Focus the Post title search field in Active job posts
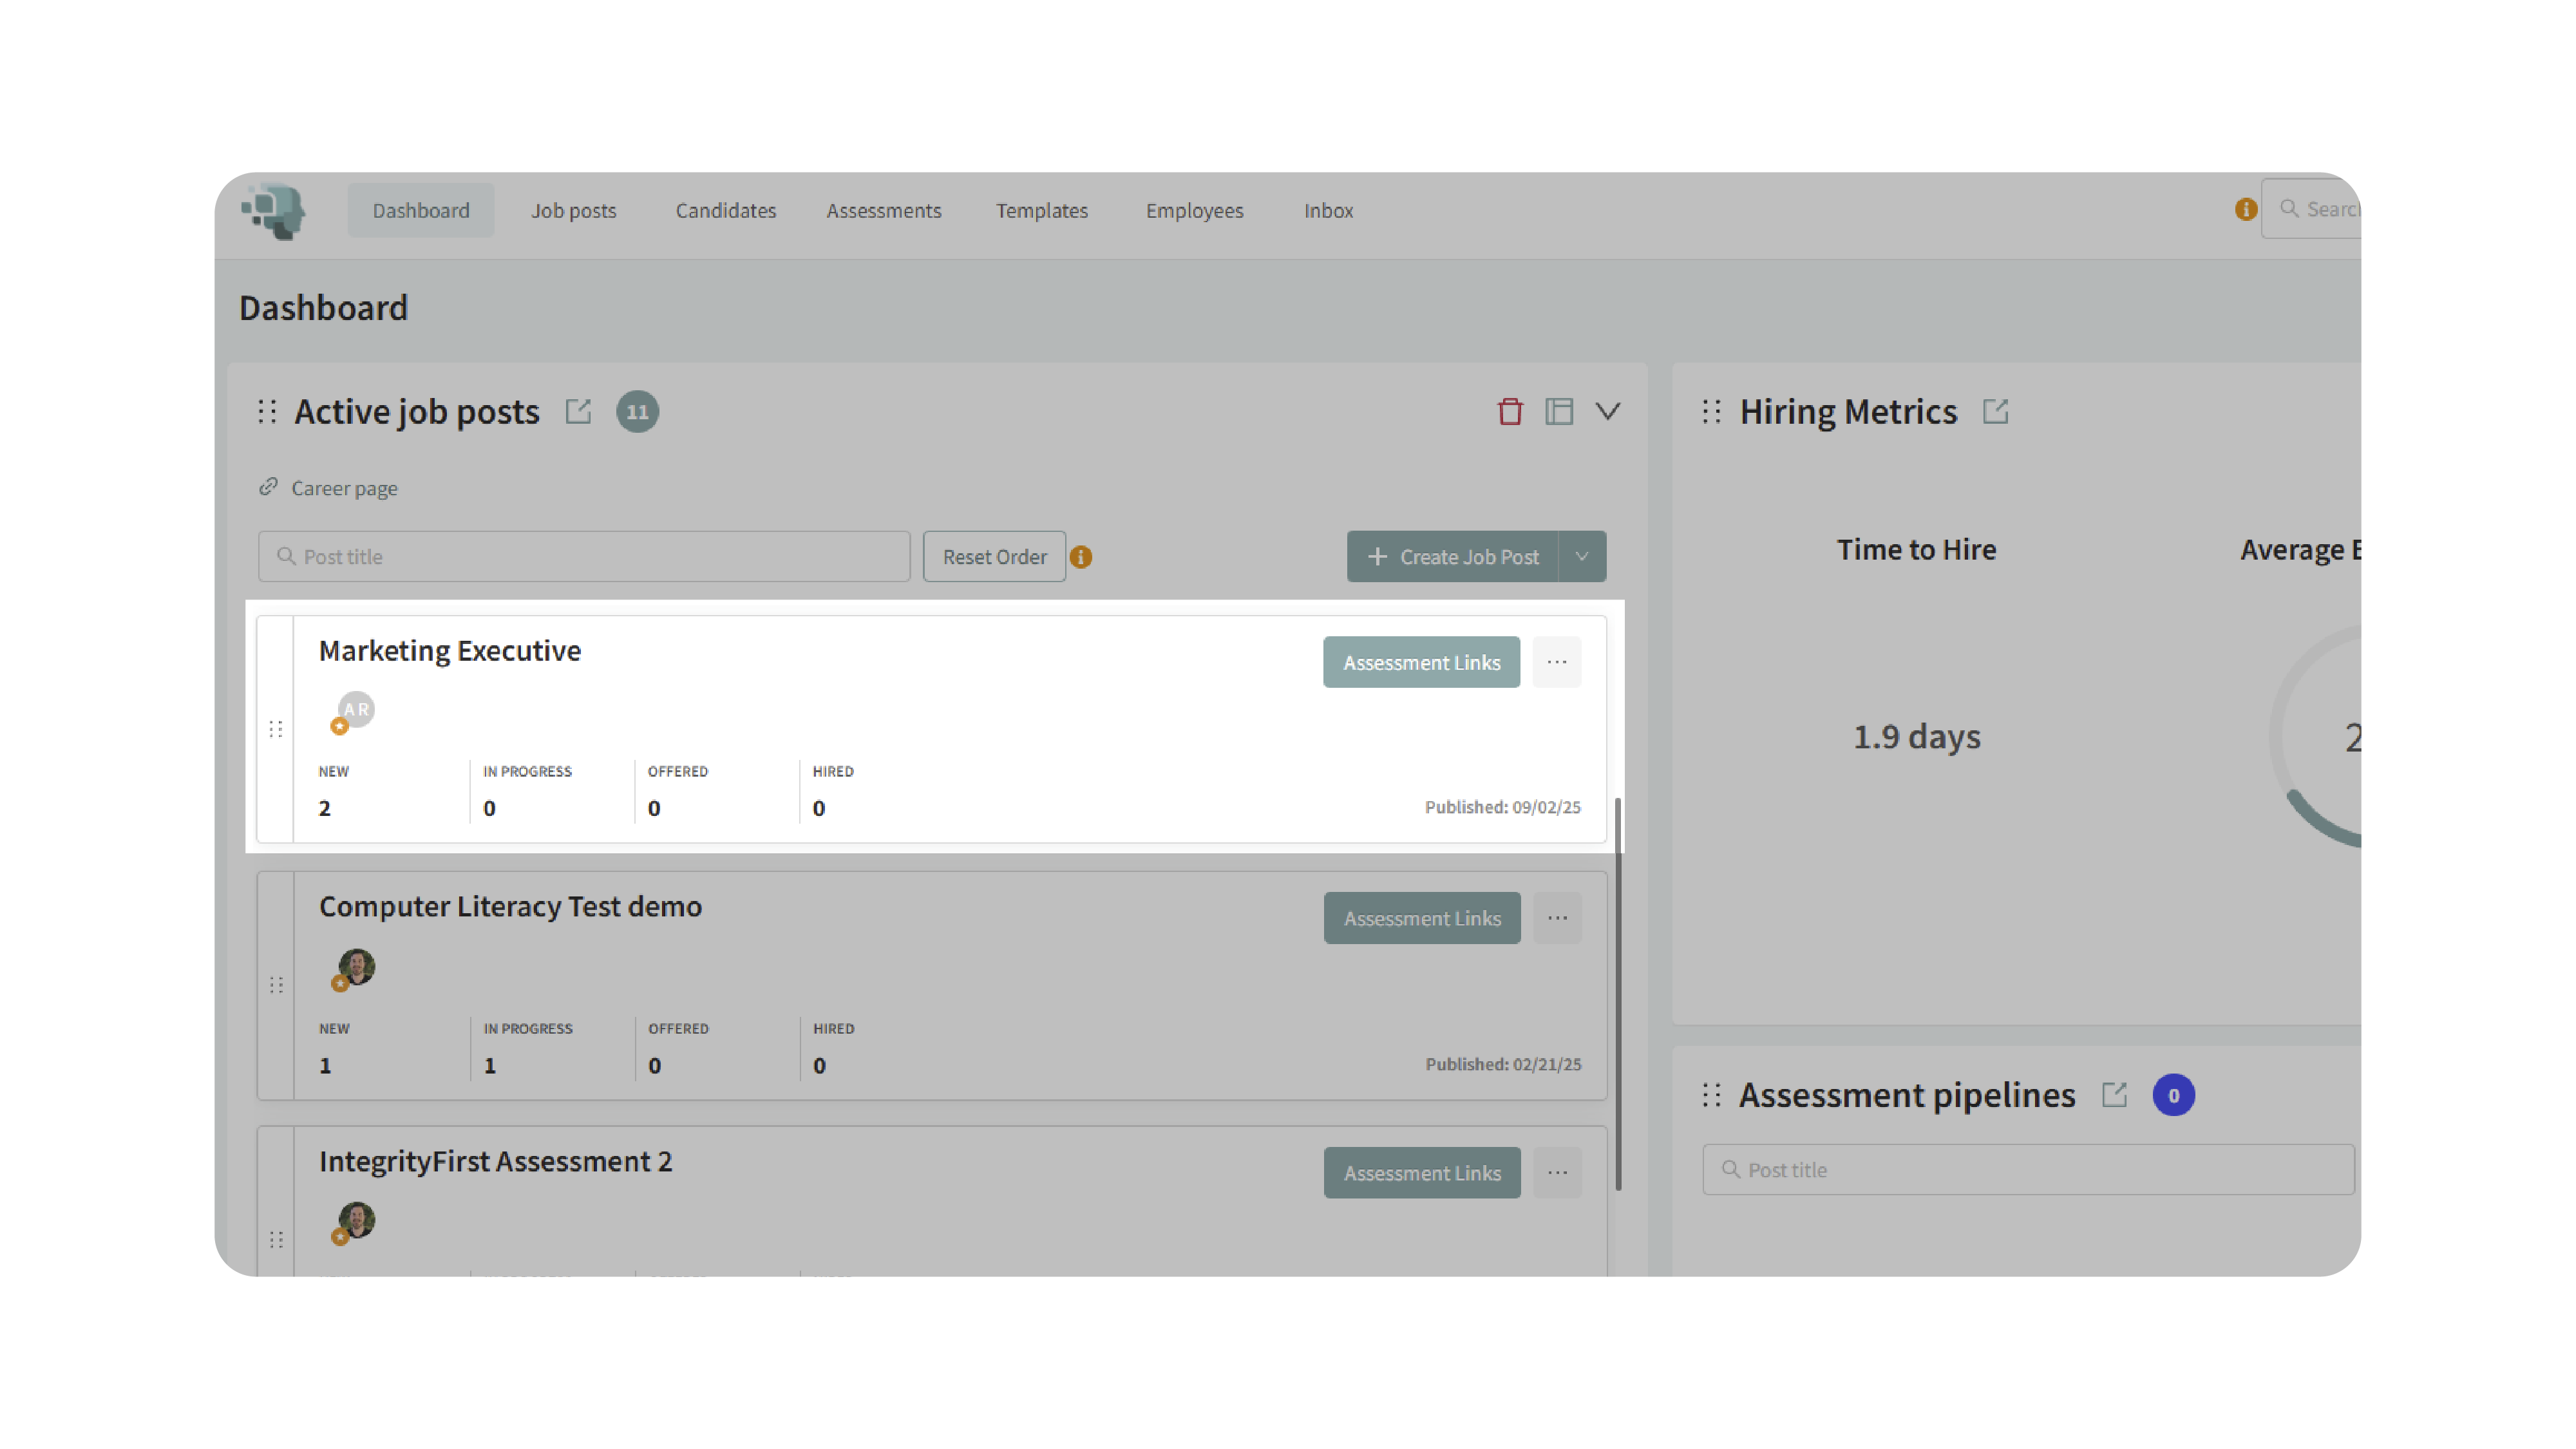2576x1449 pixels. [x=584, y=557]
